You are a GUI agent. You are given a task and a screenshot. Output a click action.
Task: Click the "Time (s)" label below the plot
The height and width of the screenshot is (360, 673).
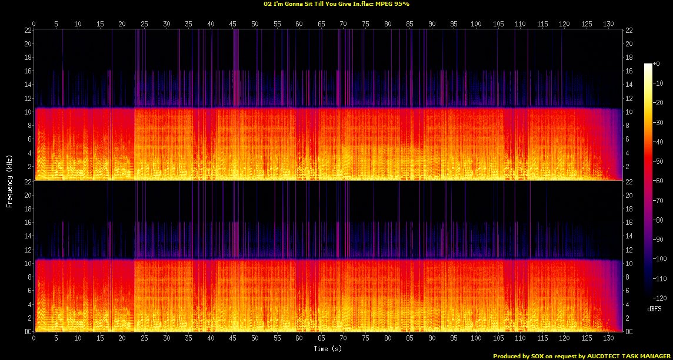(328, 349)
